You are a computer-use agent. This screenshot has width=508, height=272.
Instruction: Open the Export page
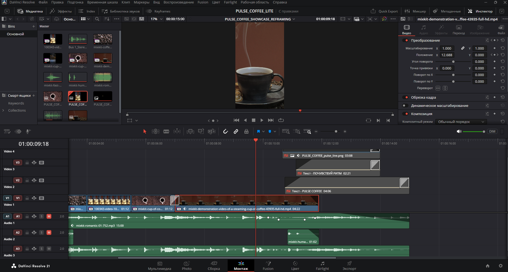pos(349,266)
